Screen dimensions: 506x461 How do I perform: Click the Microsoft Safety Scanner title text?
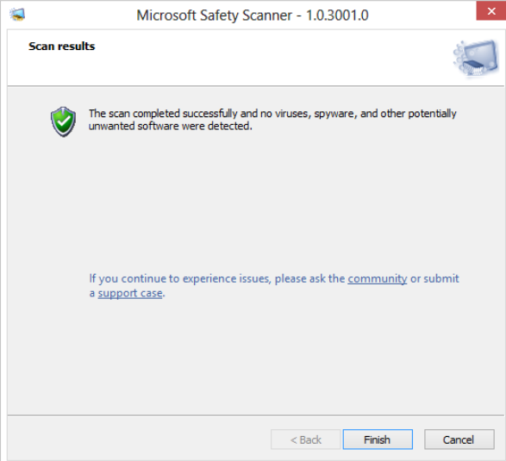[x=253, y=16]
